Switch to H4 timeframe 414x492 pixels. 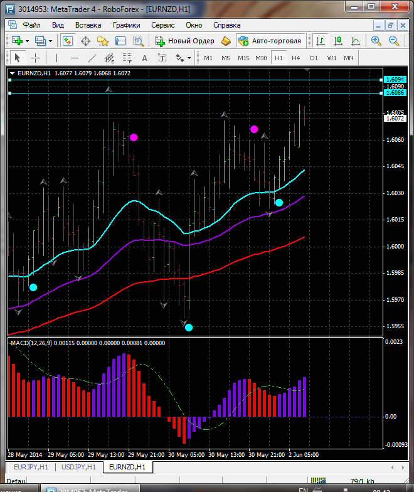295,58
